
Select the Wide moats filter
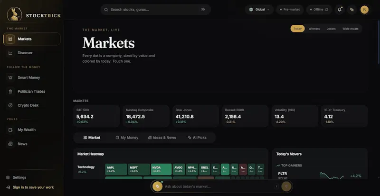click(351, 29)
